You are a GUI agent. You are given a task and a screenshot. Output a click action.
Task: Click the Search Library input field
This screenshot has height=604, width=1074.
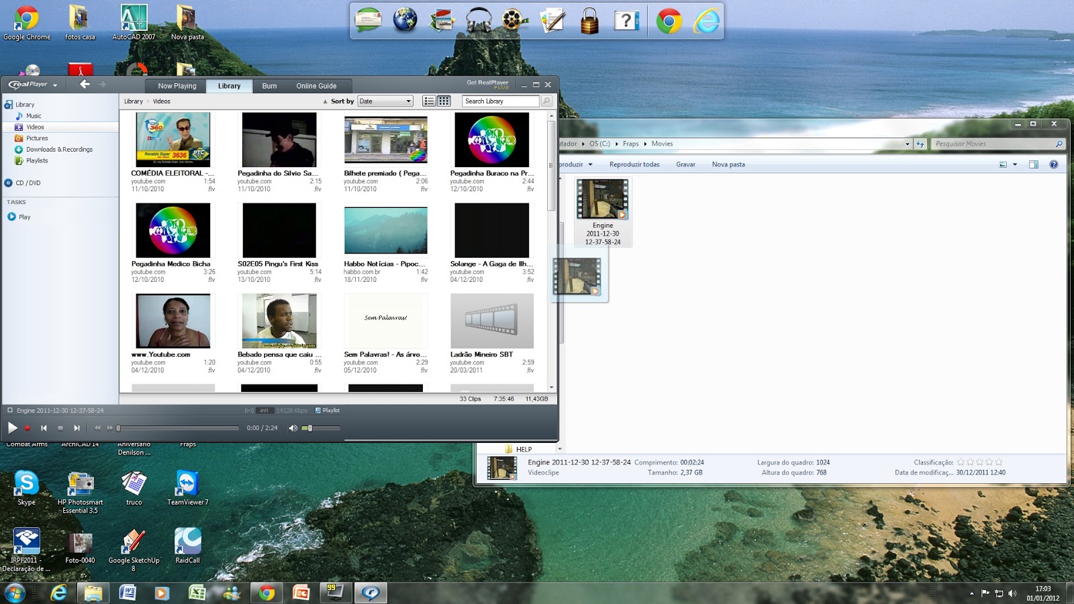[x=501, y=101]
